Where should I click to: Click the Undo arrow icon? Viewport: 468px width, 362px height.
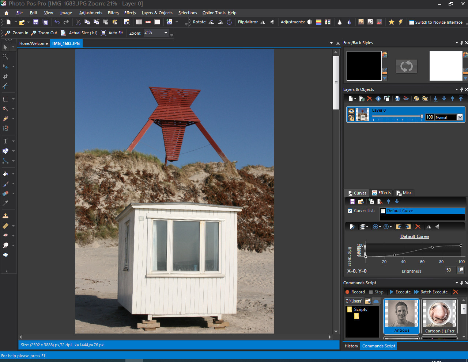[57, 22]
